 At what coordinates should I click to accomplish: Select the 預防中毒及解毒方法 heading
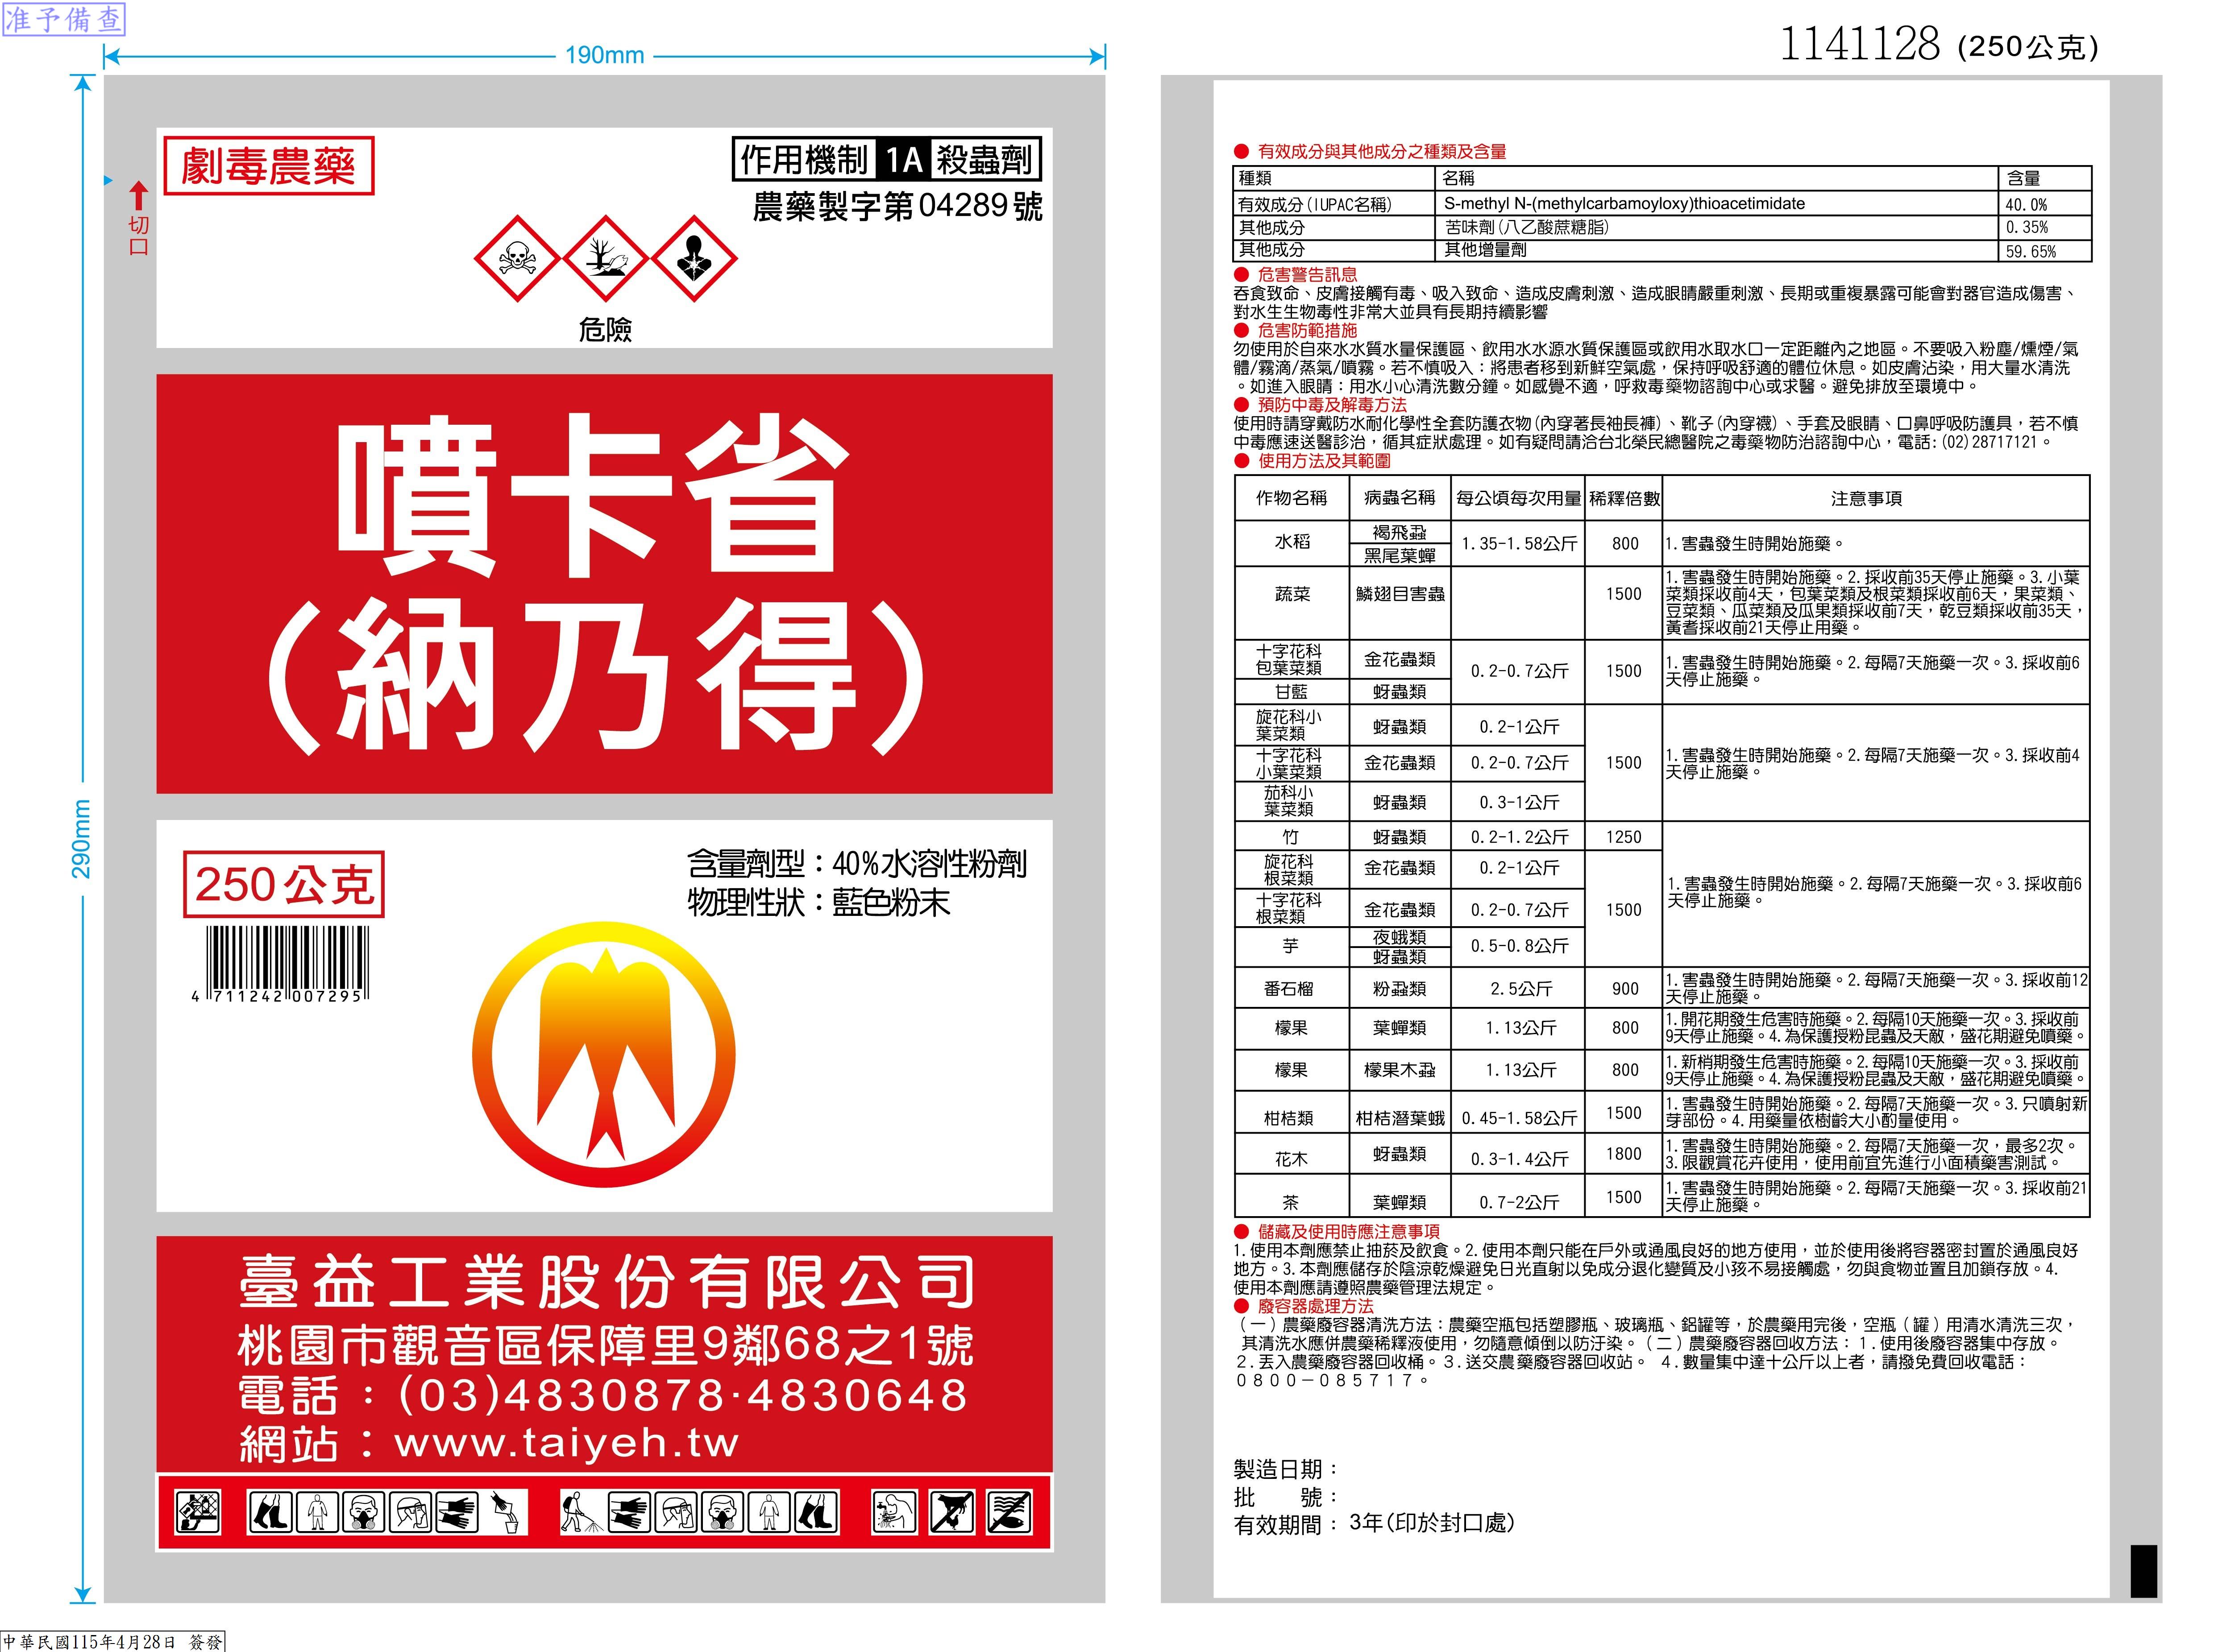1333,405
